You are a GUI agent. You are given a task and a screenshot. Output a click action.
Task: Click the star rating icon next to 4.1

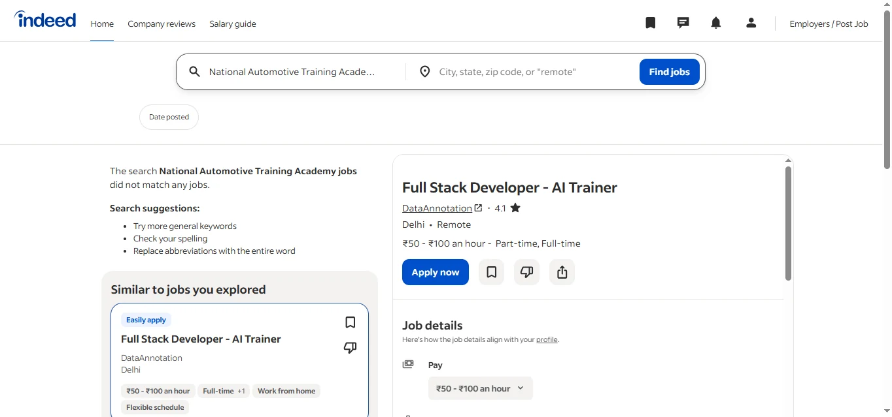pos(515,208)
